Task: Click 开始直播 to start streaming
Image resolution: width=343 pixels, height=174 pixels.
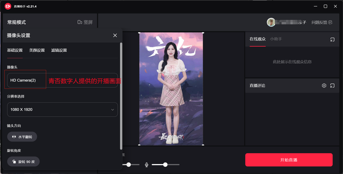Action: tap(289, 160)
